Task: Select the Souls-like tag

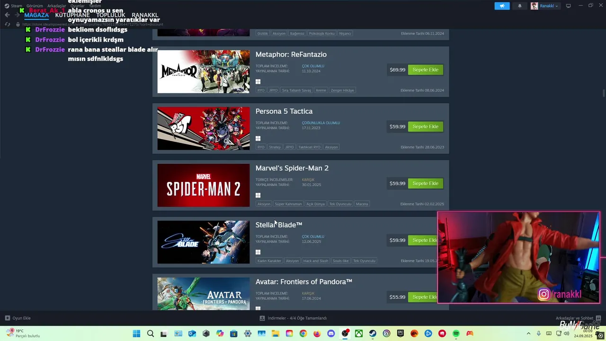Action: pos(341,261)
